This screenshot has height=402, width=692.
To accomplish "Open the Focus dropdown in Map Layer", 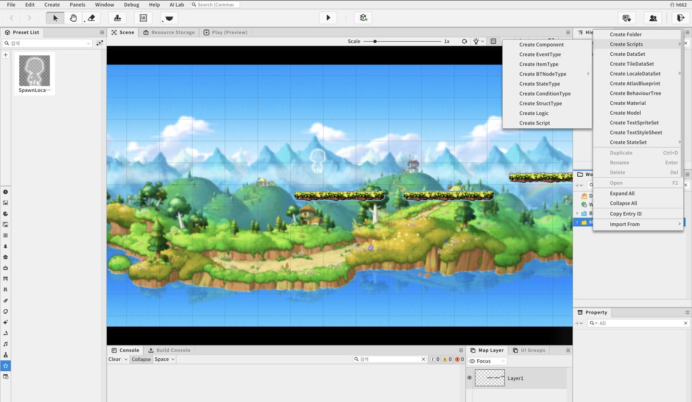I will [487, 361].
